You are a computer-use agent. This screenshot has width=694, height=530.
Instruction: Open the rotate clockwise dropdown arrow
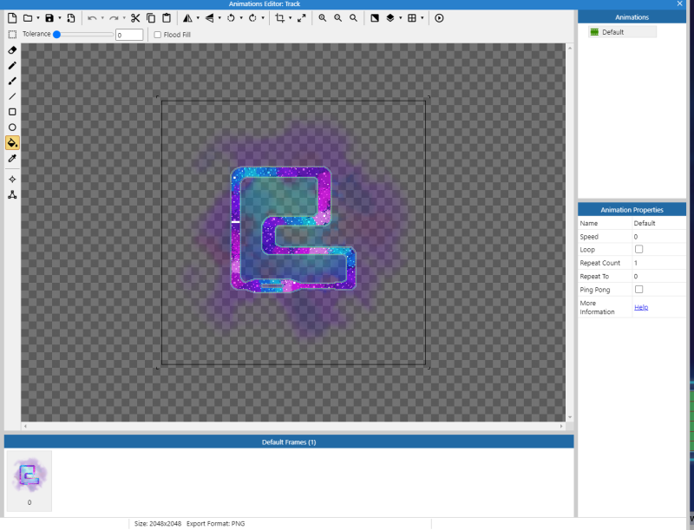point(263,18)
